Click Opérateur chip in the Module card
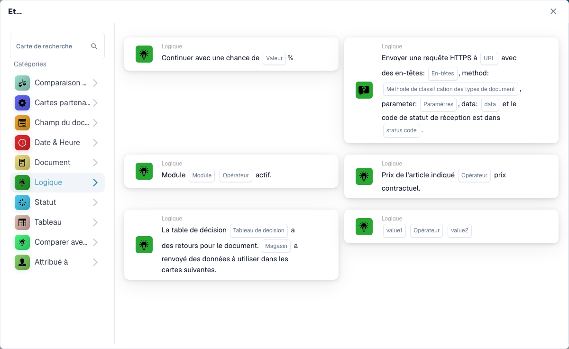This screenshot has width=569, height=349. [236, 175]
